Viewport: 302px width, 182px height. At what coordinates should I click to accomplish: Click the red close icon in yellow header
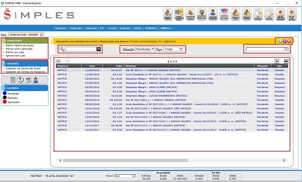coord(289,41)
